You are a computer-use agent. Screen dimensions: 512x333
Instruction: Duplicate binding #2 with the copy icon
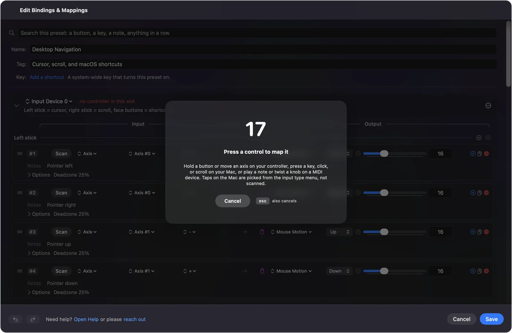(x=479, y=193)
